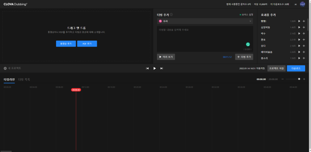This screenshot has width=311, height=152.
Task: Open 보이스 설정 voice settings link
Action: click(247, 15)
